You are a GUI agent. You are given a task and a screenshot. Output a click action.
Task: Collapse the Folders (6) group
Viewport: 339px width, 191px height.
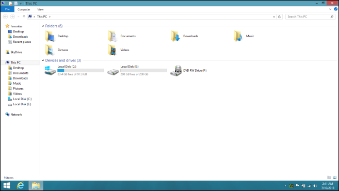[43, 26]
